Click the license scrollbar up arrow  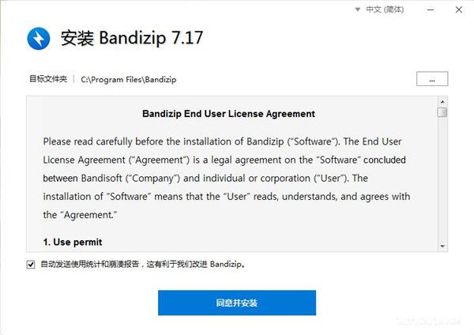point(442,102)
